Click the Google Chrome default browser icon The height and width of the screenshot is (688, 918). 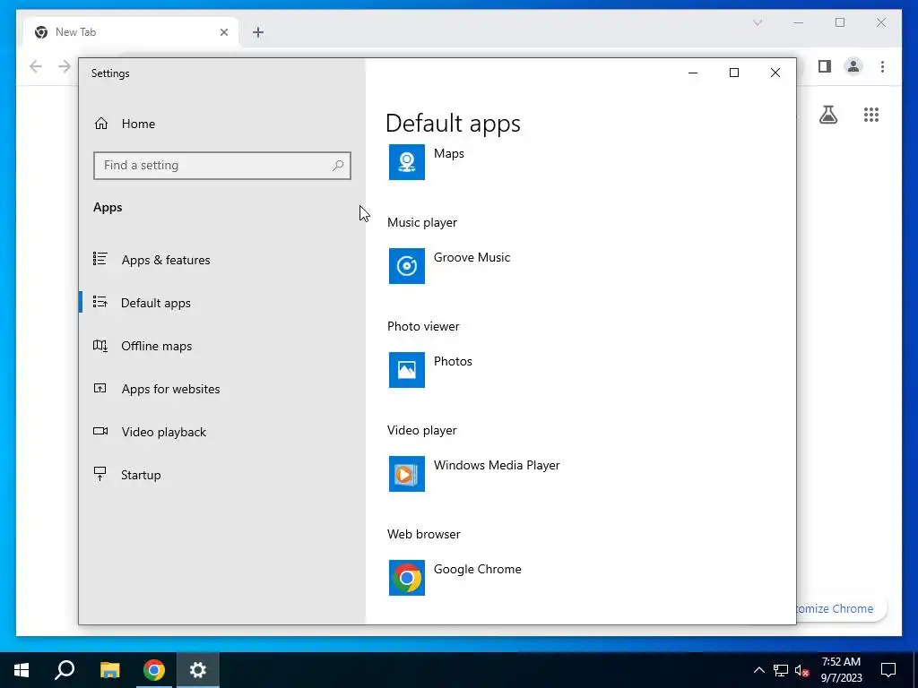click(407, 578)
